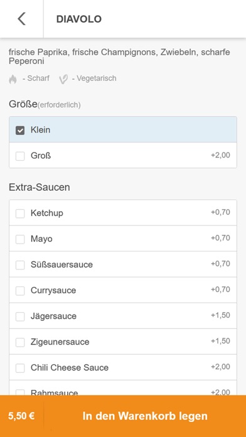Enable the Mayo sauce checkbox
Screen dimensions: 246x437
click(x=20, y=239)
